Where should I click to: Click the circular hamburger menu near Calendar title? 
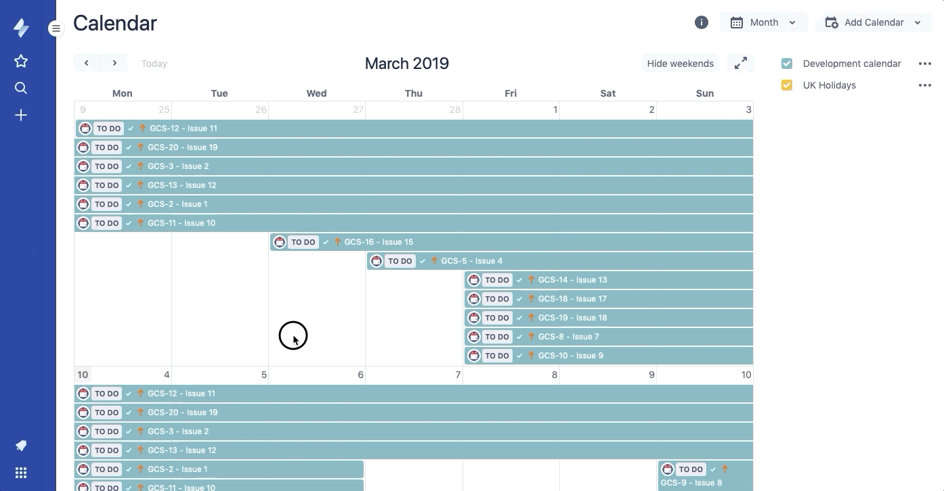(x=55, y=28)
